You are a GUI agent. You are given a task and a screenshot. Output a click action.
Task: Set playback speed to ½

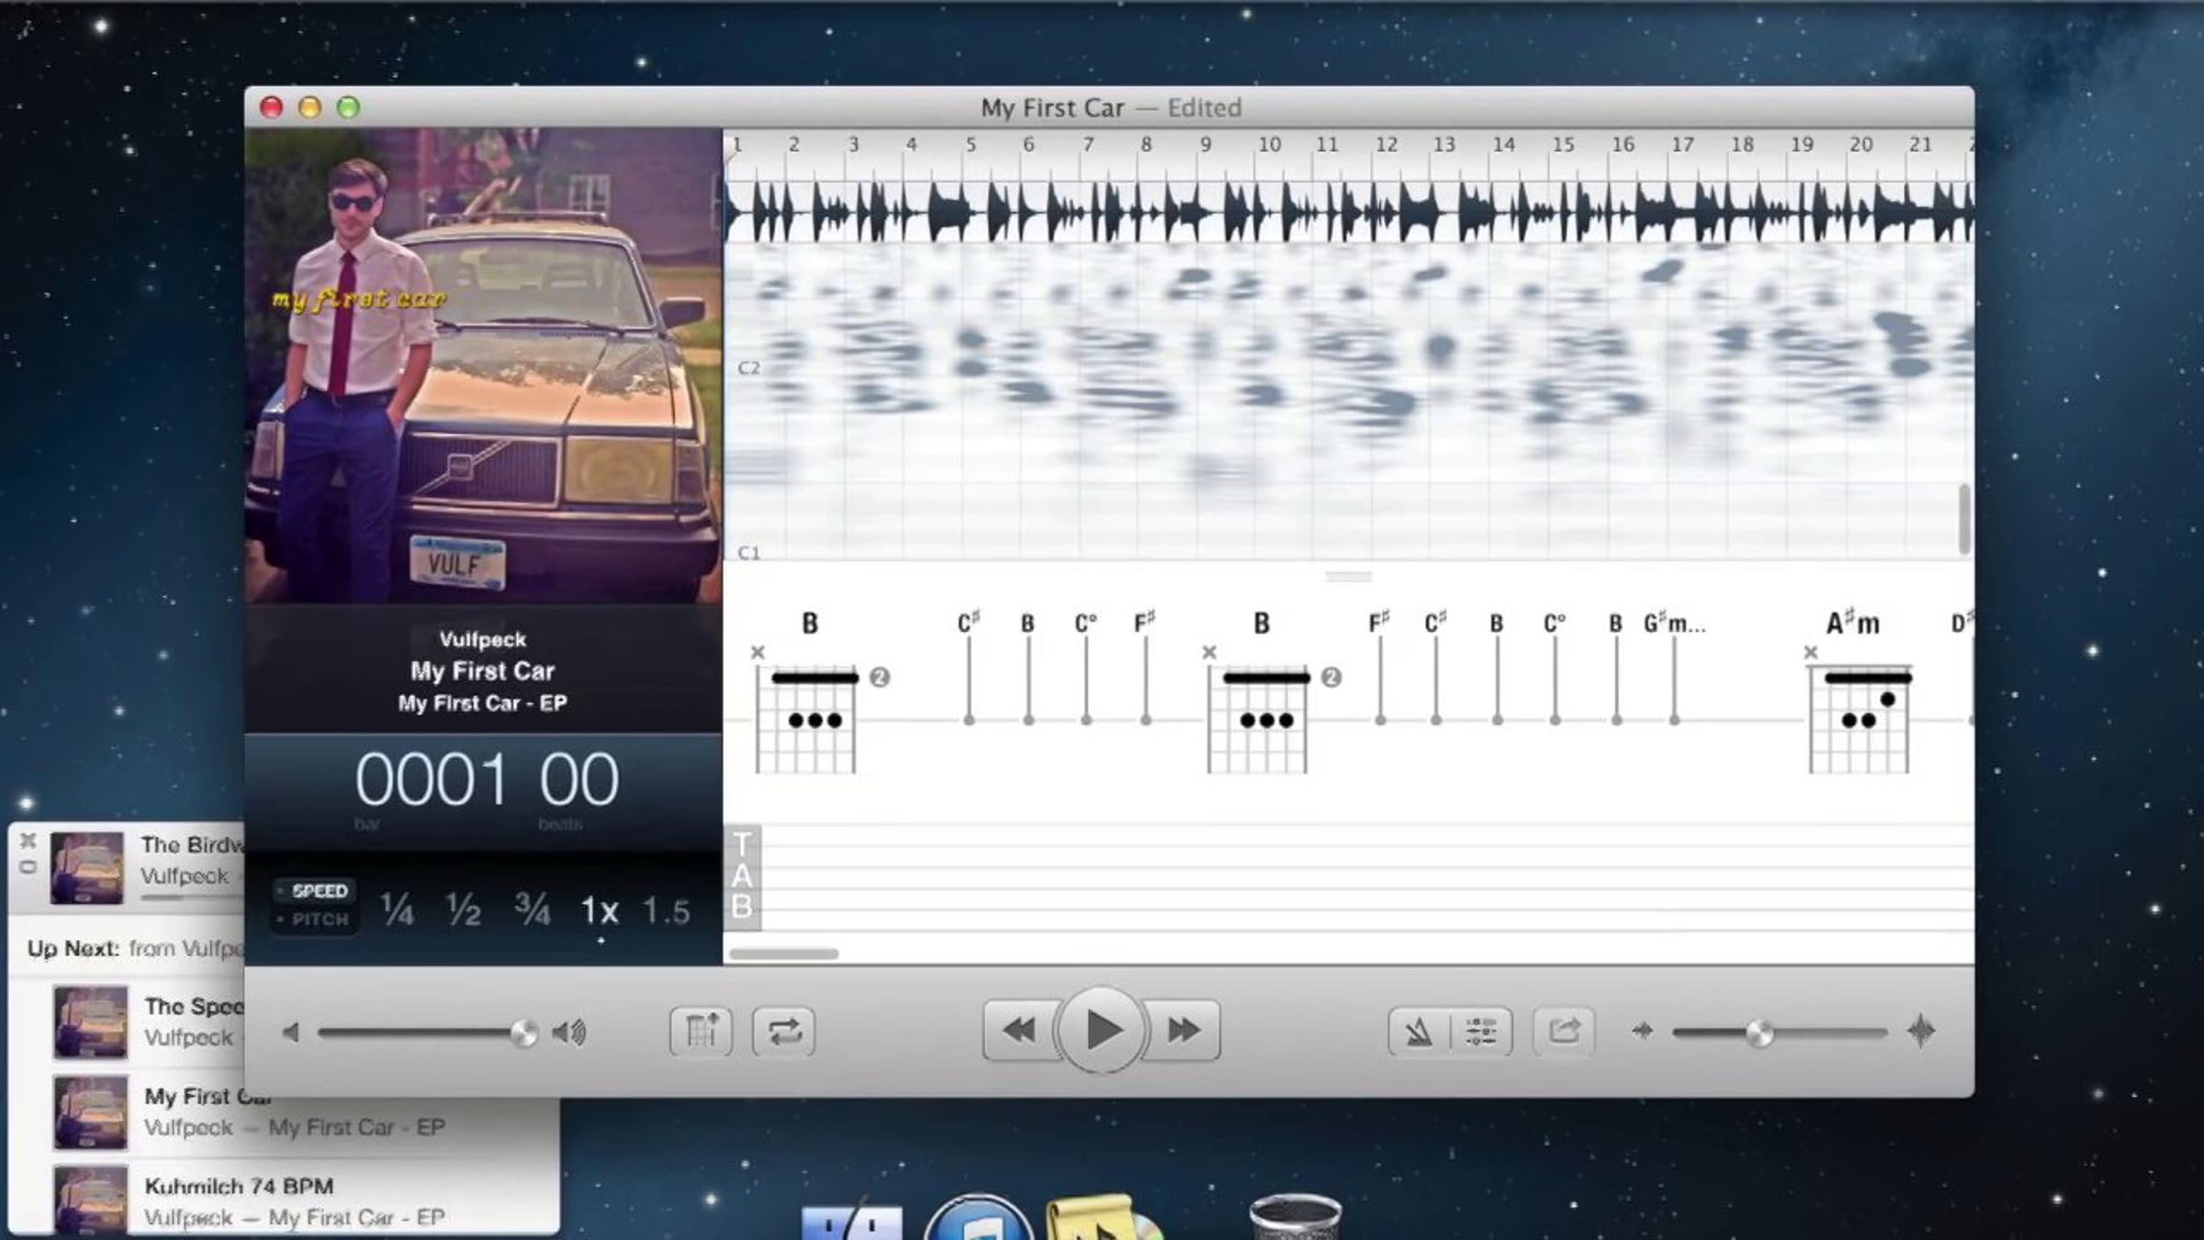(464, 910)
